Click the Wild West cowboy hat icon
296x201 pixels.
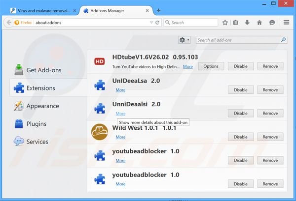100,132
